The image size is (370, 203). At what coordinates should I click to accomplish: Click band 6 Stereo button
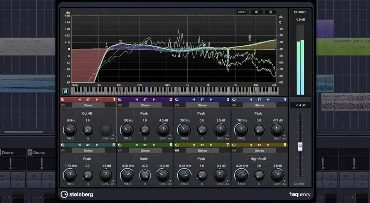(x=145, y=150)
